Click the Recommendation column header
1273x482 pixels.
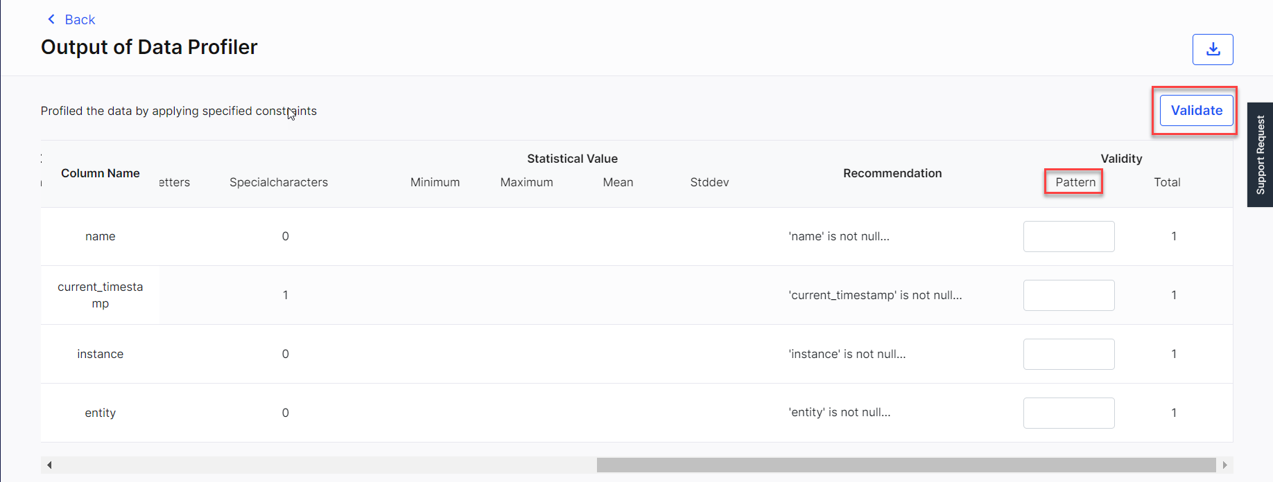point(892,173)
